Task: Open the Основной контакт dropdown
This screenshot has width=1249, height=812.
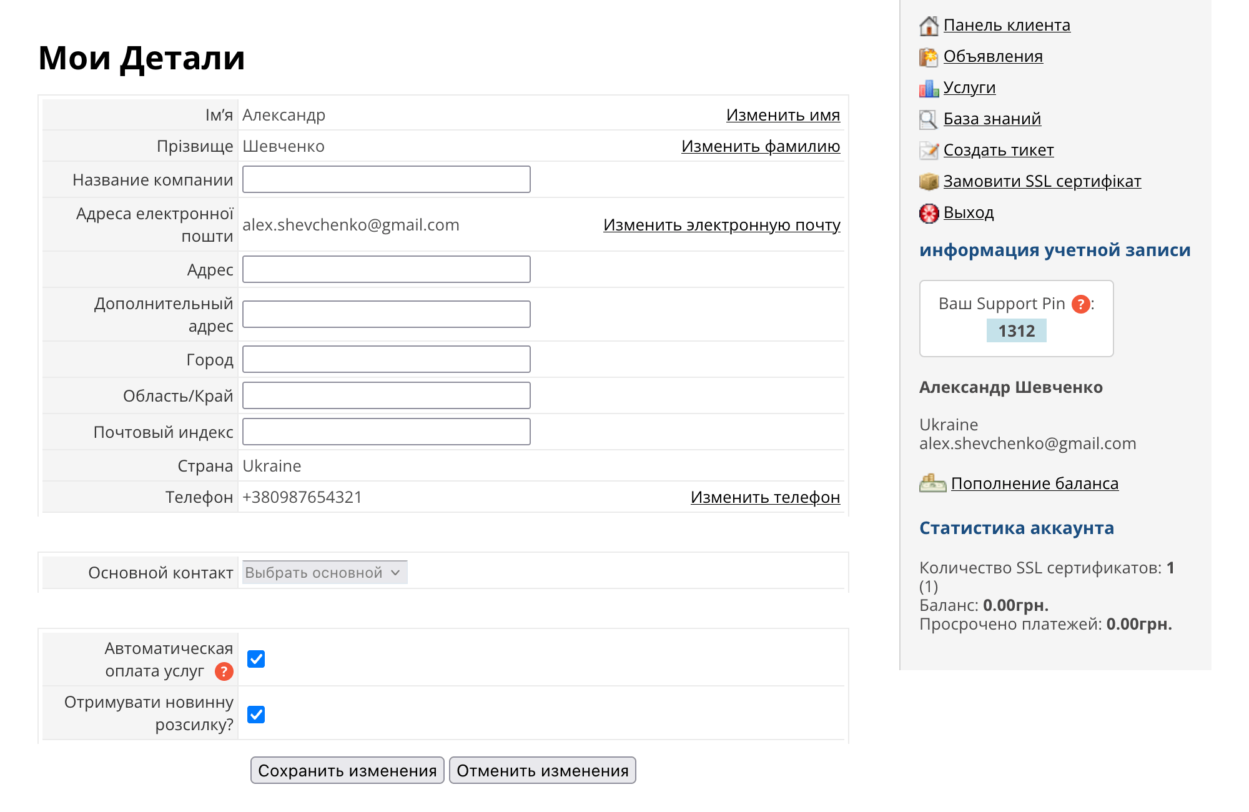Action: 325,572
